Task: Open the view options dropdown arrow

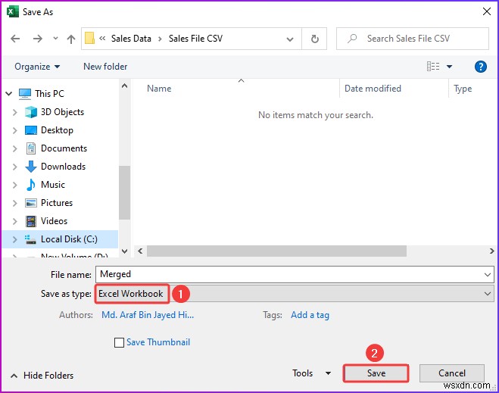Action: click(x=449, y=67)
